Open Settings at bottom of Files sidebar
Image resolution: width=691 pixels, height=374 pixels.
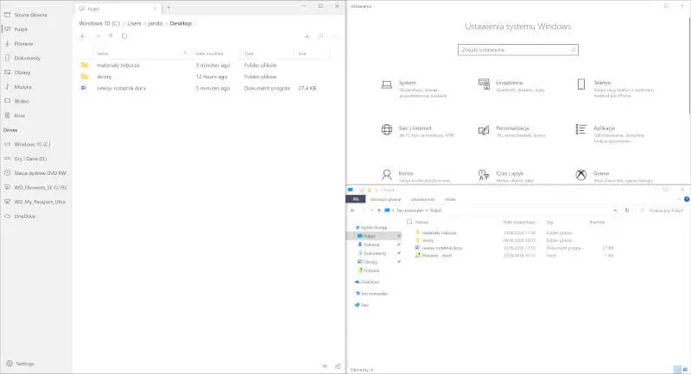click(25, 364)
